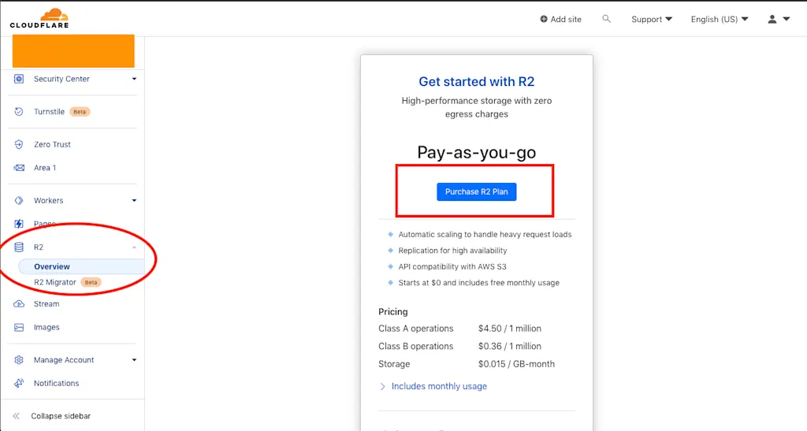
Task: Click the $0.36 / 1 million price
Action: click(510, 346)
